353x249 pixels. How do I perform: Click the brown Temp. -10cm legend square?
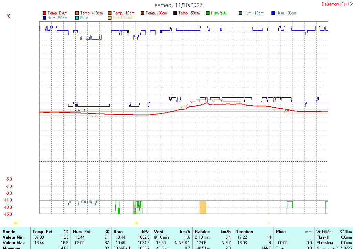pyautogui.click(x=110, y=13)
